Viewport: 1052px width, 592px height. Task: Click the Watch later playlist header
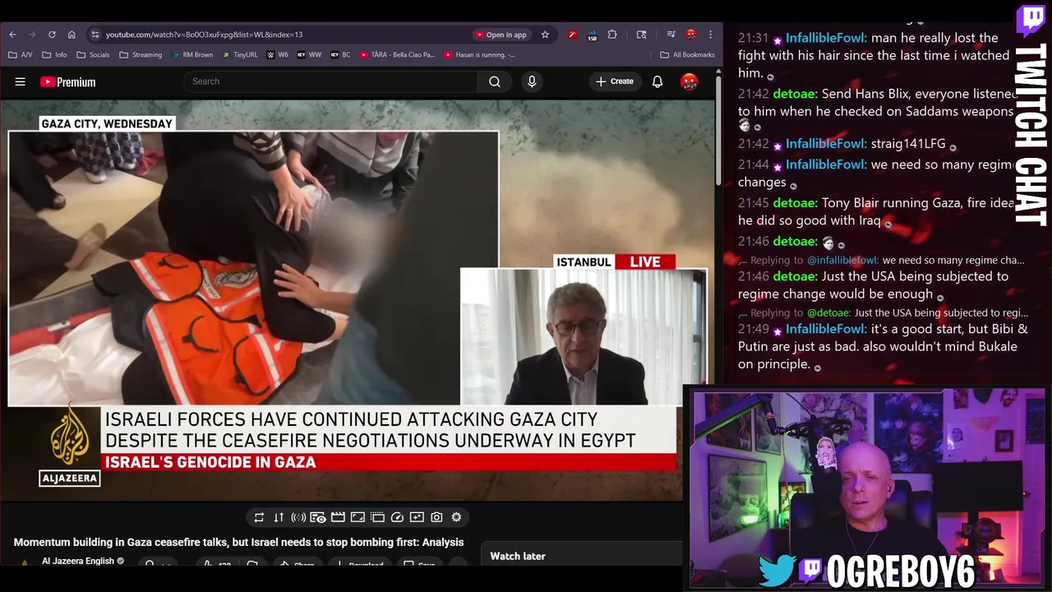[x=518, y=556]
